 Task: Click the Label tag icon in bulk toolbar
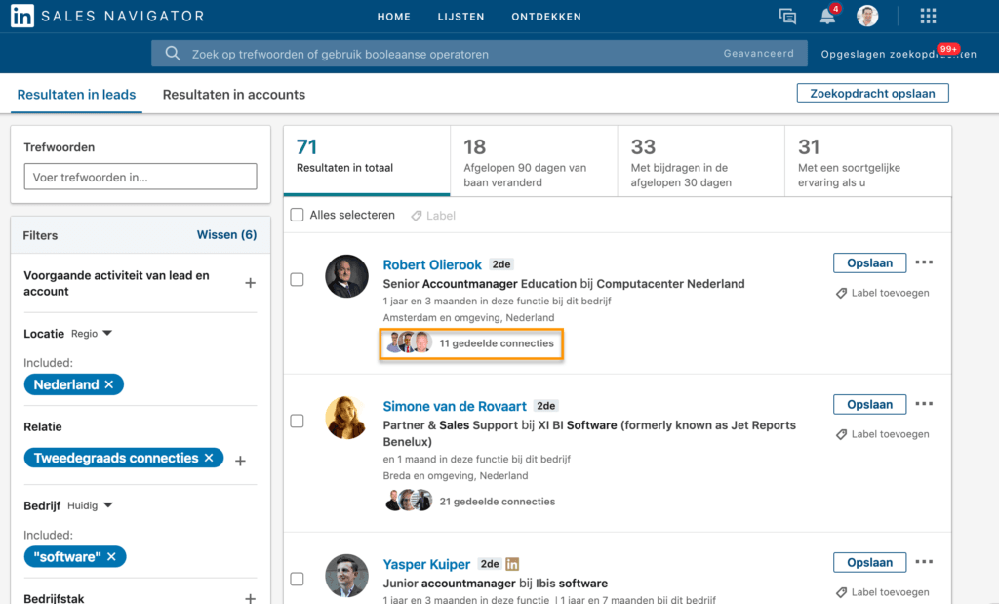click(416, 216)
